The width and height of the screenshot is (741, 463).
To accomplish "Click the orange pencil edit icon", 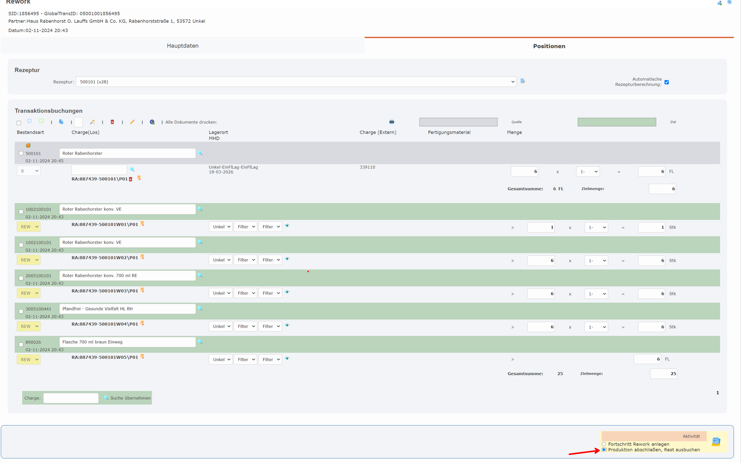I will point(132,122).
